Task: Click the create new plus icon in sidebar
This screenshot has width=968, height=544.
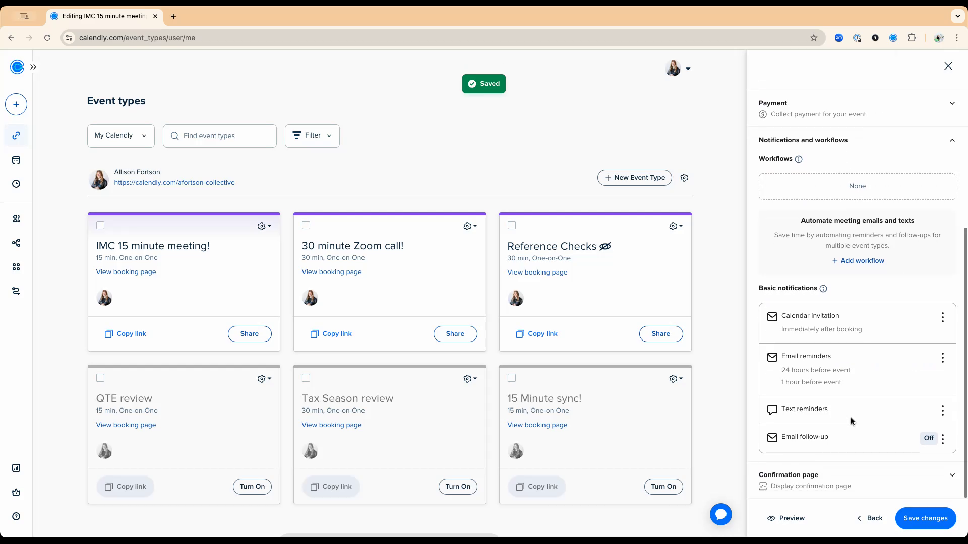Action: point(16,104)
